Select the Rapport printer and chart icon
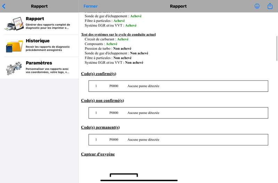The height and width of the screenshot is (183, 278). click(14, 24)
